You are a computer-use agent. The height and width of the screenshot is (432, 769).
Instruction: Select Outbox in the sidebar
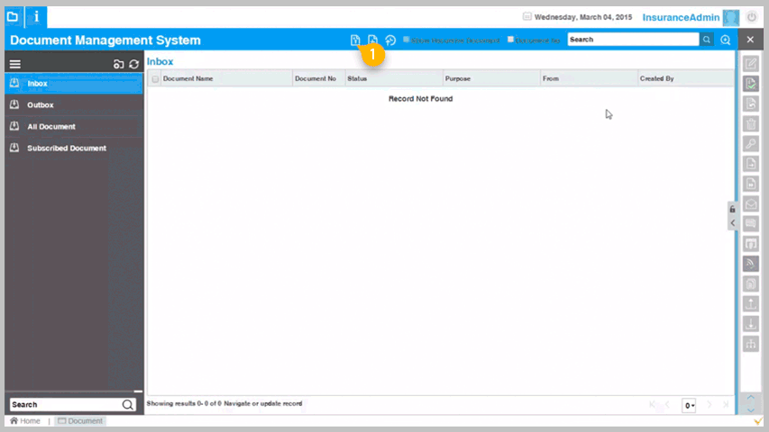click(x=74, y=104)
